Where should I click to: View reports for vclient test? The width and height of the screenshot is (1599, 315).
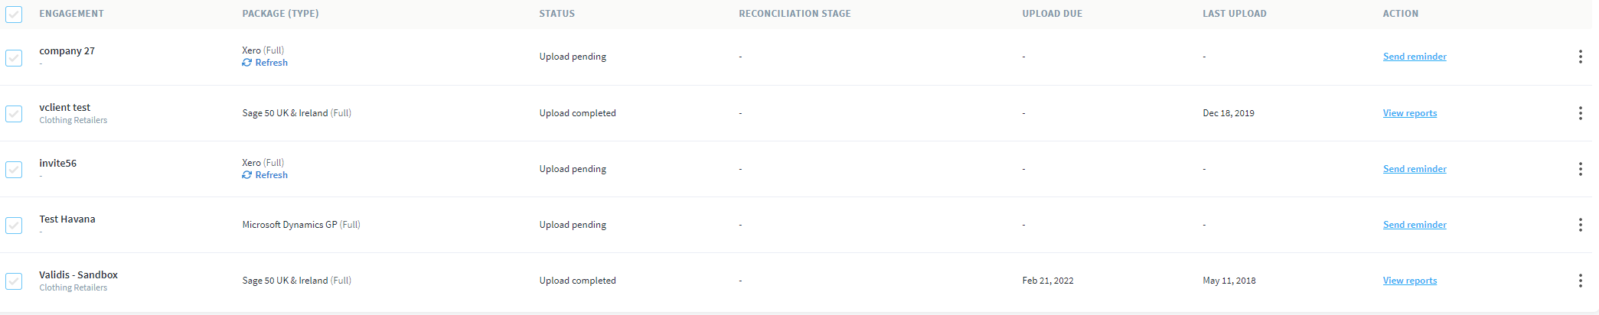point(1410,113)
